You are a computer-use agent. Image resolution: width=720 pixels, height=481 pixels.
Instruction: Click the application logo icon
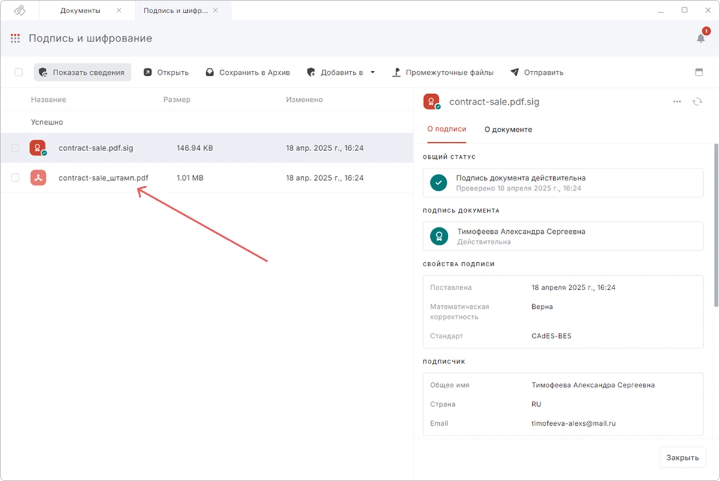point(20,11)
